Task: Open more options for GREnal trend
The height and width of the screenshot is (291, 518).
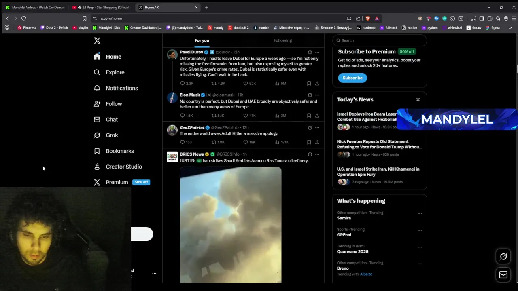Action: [420, 230]
